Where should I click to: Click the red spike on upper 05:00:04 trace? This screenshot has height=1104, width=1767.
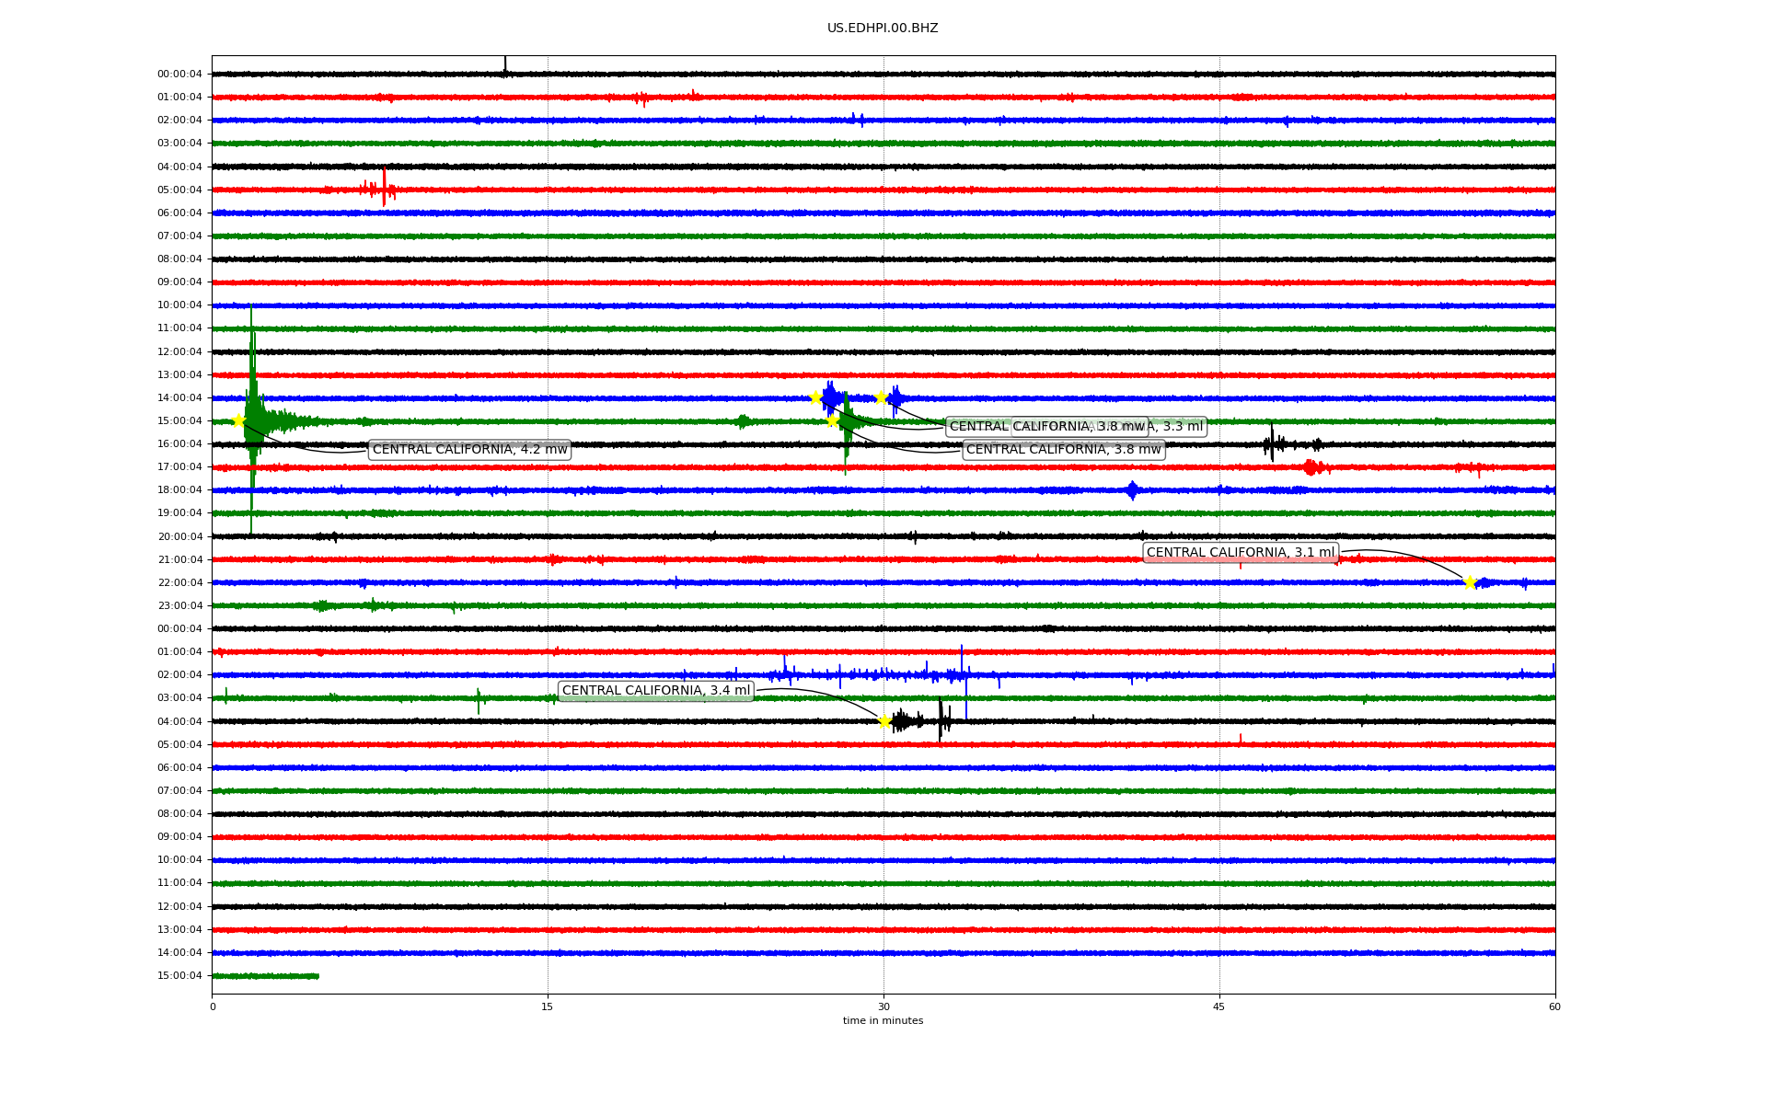[x=384, y=189]
